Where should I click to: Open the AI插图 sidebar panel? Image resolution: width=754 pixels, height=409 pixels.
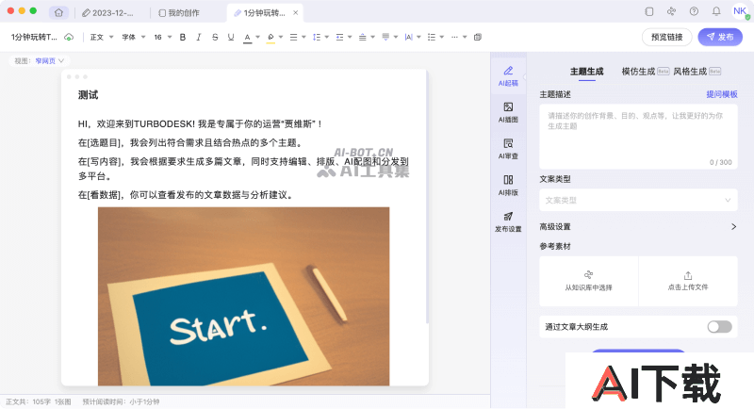pos(508,112)
